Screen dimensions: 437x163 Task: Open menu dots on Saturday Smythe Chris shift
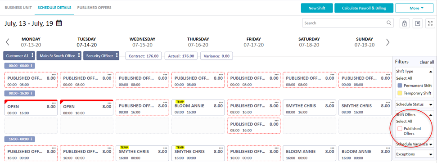(x=333, y=102)
